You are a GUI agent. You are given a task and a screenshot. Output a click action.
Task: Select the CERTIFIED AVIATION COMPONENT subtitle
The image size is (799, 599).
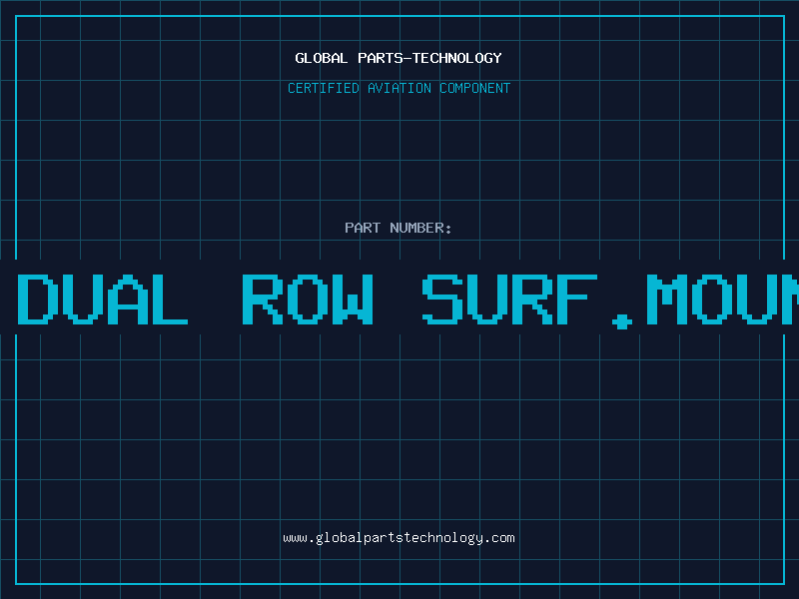point(399,89)
